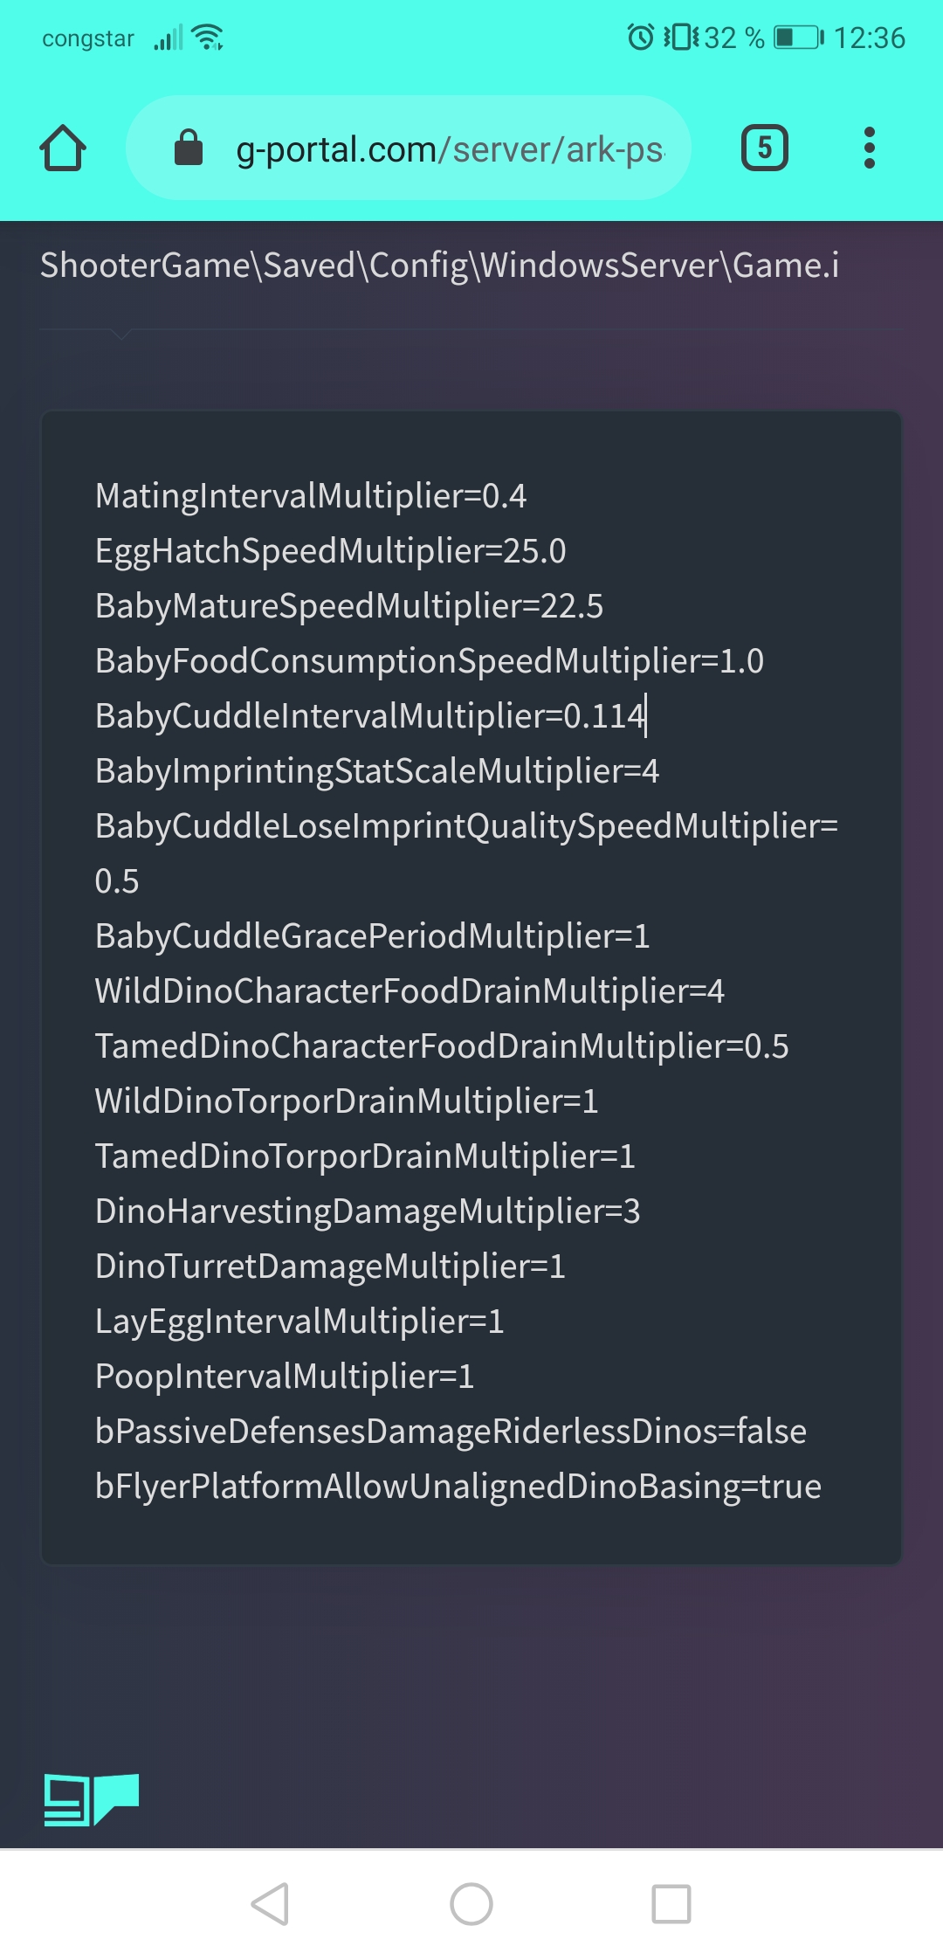Place cursor on EggHatchSpeedMultiplier=25.0 line
This screenshot has width=943, height=1960.
pyautogui.click(x=330, y=551)
